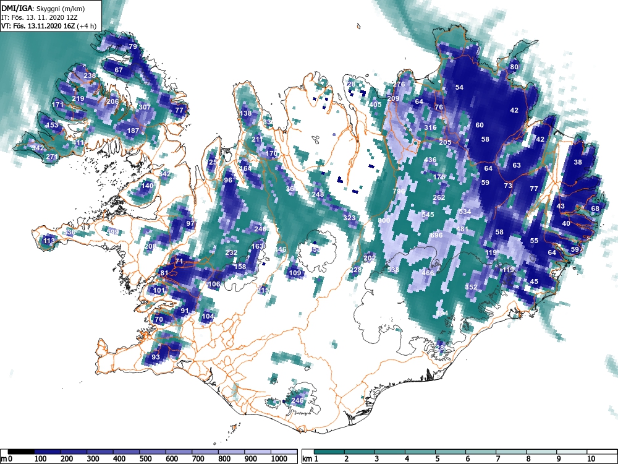Pick the light teal swatch between km 7 and 8
The image size is (618, 464).
[x=511, y=452]
